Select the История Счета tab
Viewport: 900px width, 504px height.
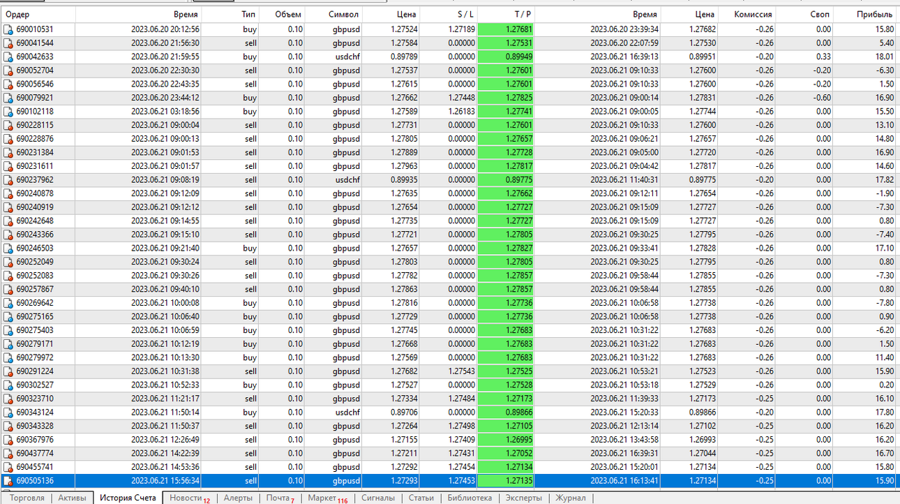point(128,498)
